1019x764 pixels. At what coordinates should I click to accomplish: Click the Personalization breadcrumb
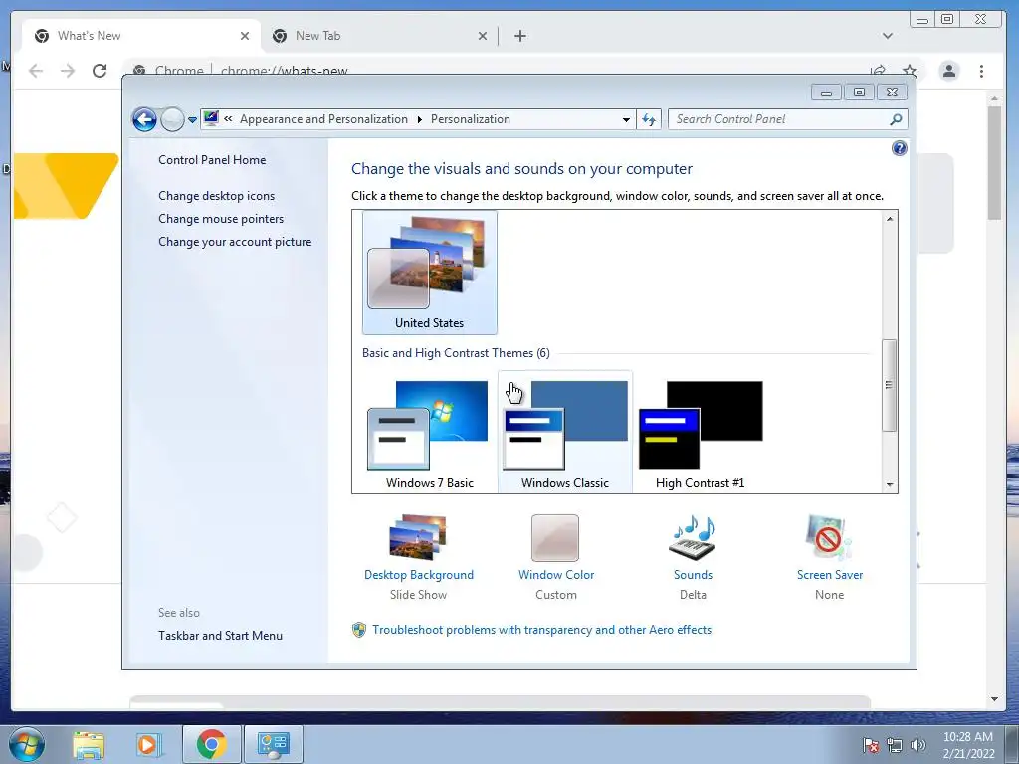point(471,119)
